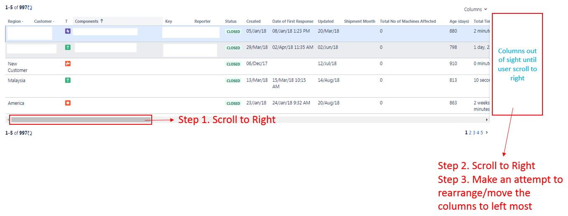568x216 pixels.
Task: Sort by the Reporter column header
Action: pyautogui.click(x=202, y=21)
